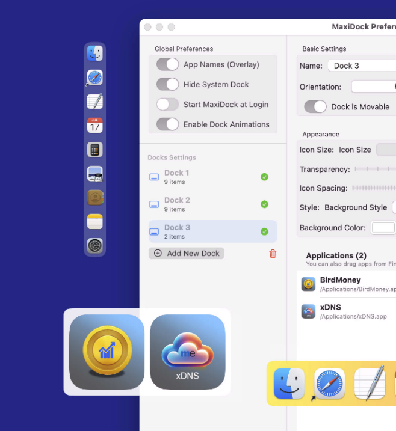Click the Name field containing Dock 3
This screenshot has width=396, height=431.
point(362,66)
